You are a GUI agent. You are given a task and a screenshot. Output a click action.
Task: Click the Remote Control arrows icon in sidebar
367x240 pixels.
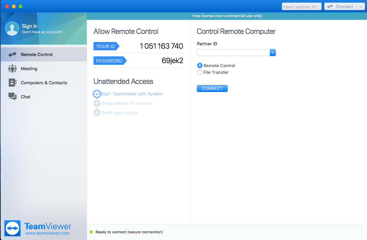click(12, 54)
